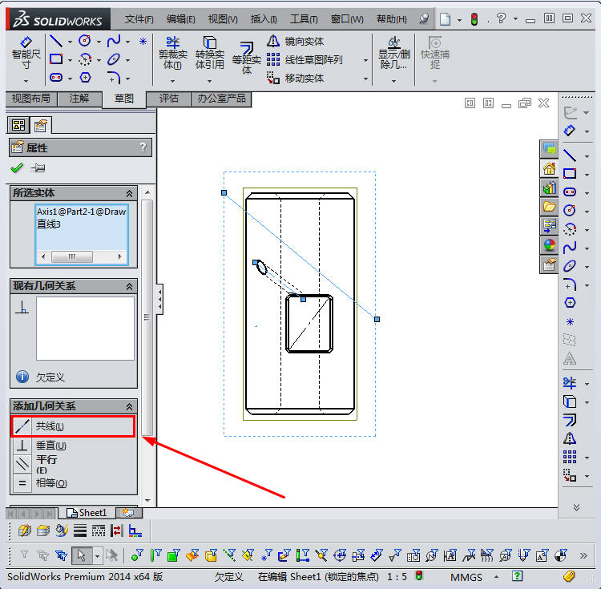601x589 pixels.
Task: Add the 共线(L) collinear relation
Action: (x=73, y=426)
